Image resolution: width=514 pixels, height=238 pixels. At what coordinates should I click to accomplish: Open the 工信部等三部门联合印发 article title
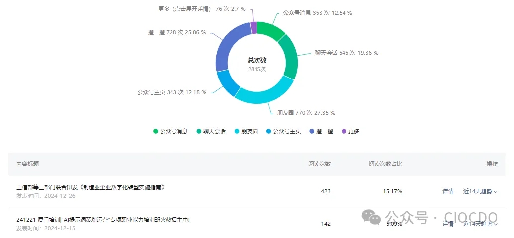point(90,187)
